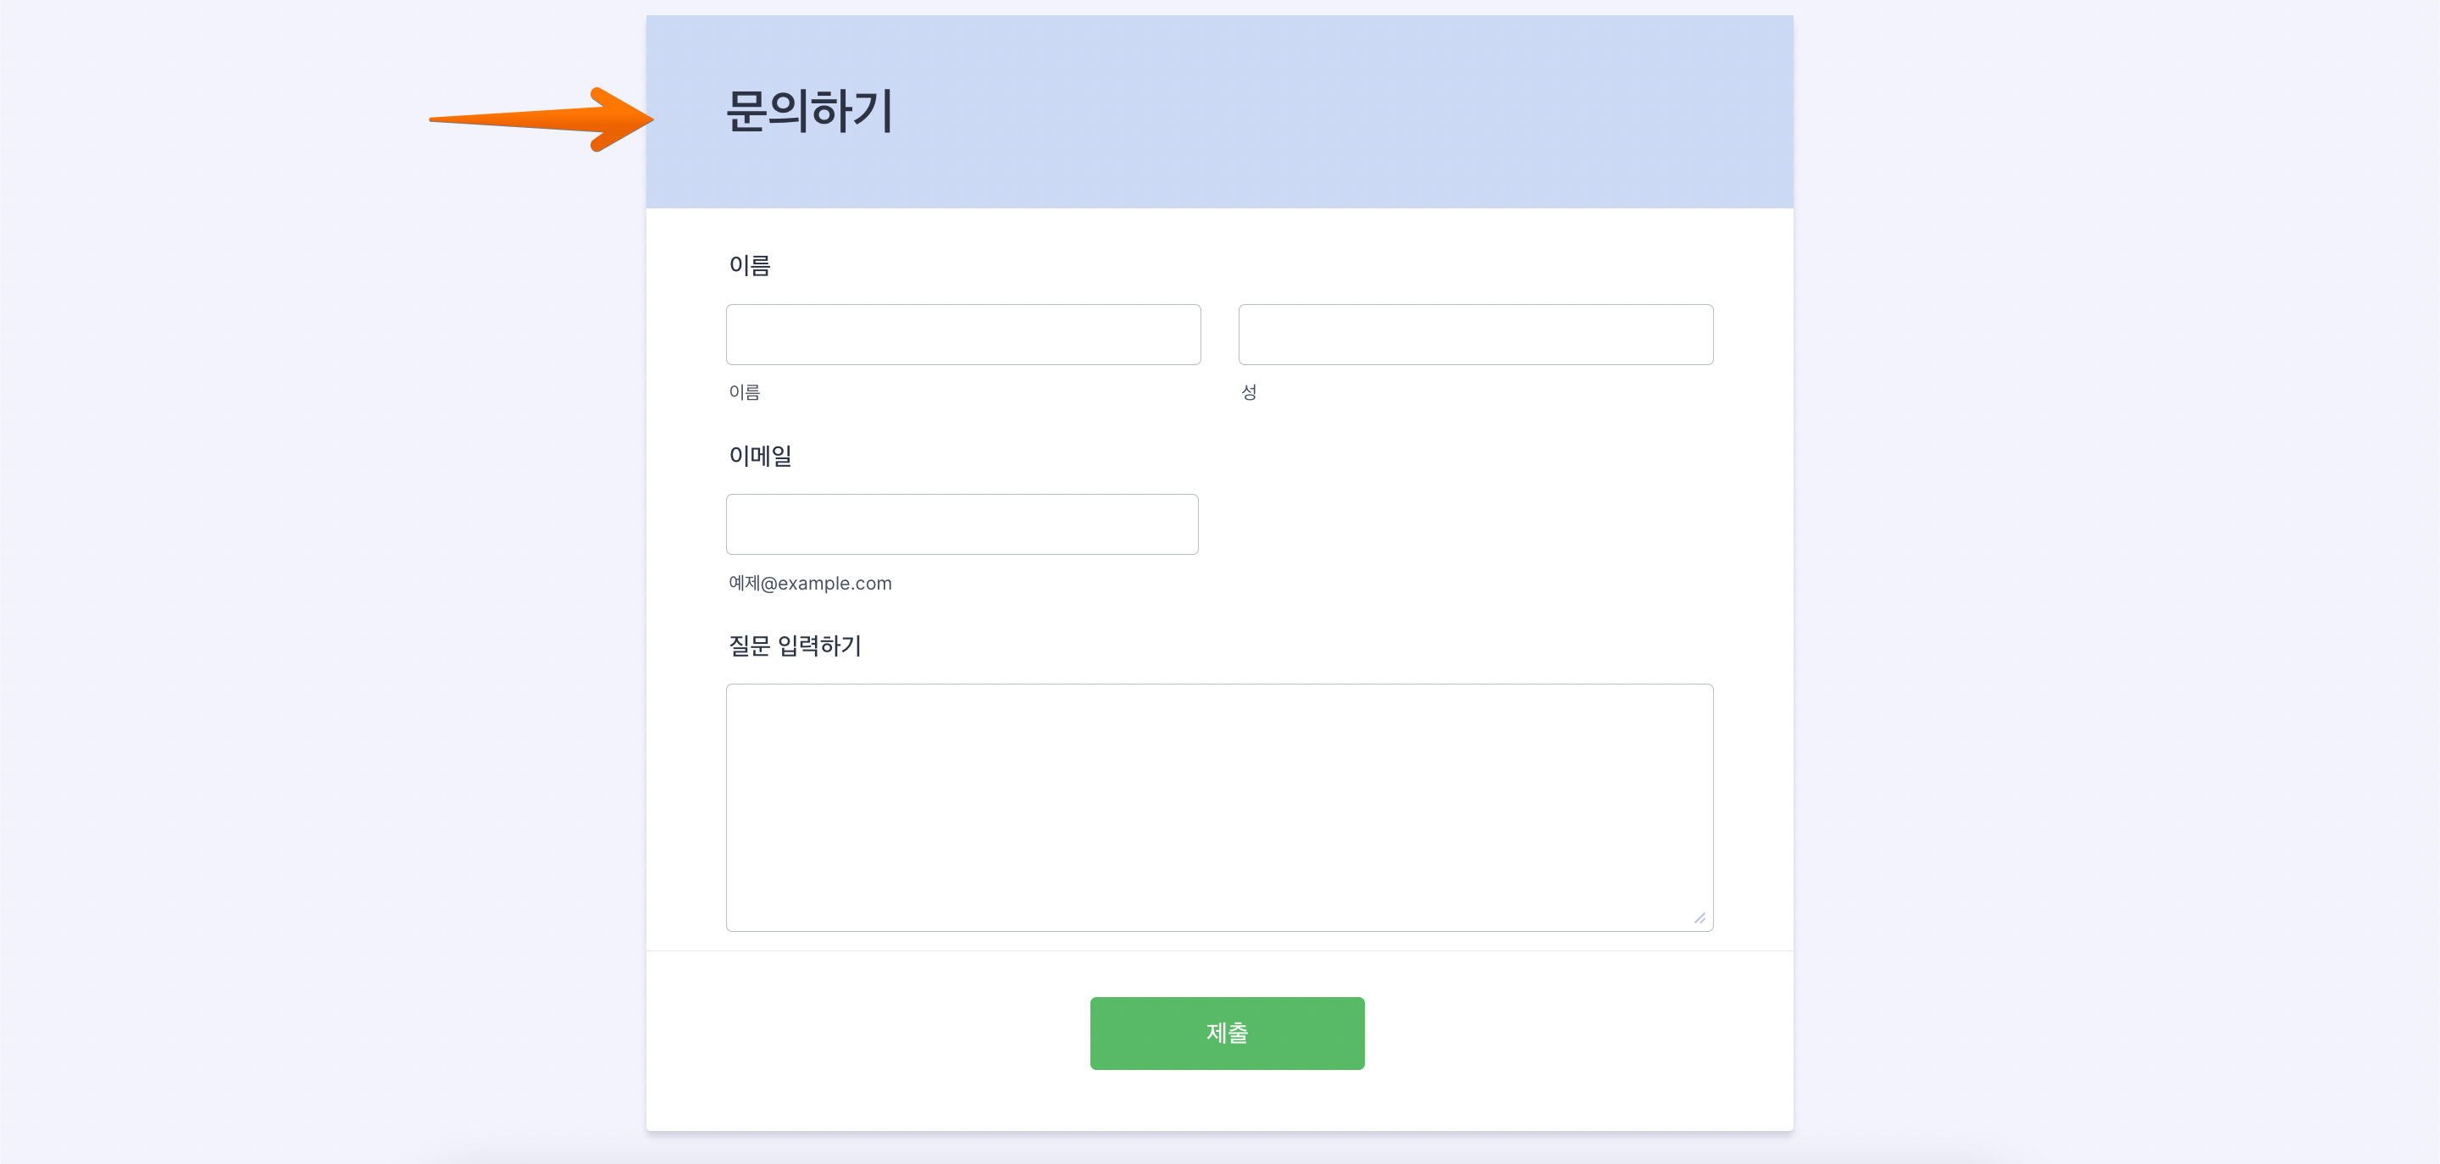Image resolution: width=2440 pixels, height=1164 pixels.
Task: Click inside the 질문 입력하기 text area
Action: [x=1219, y=807]
